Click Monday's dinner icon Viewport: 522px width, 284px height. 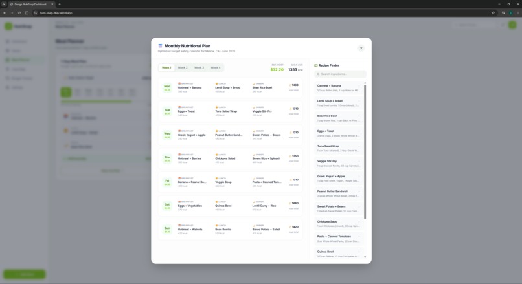254,84
